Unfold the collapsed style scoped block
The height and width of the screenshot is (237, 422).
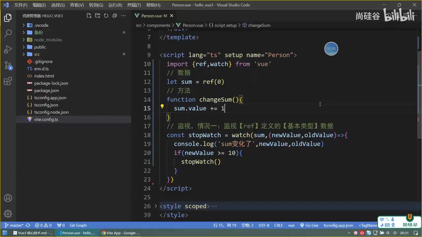click(x=156, y=206)
